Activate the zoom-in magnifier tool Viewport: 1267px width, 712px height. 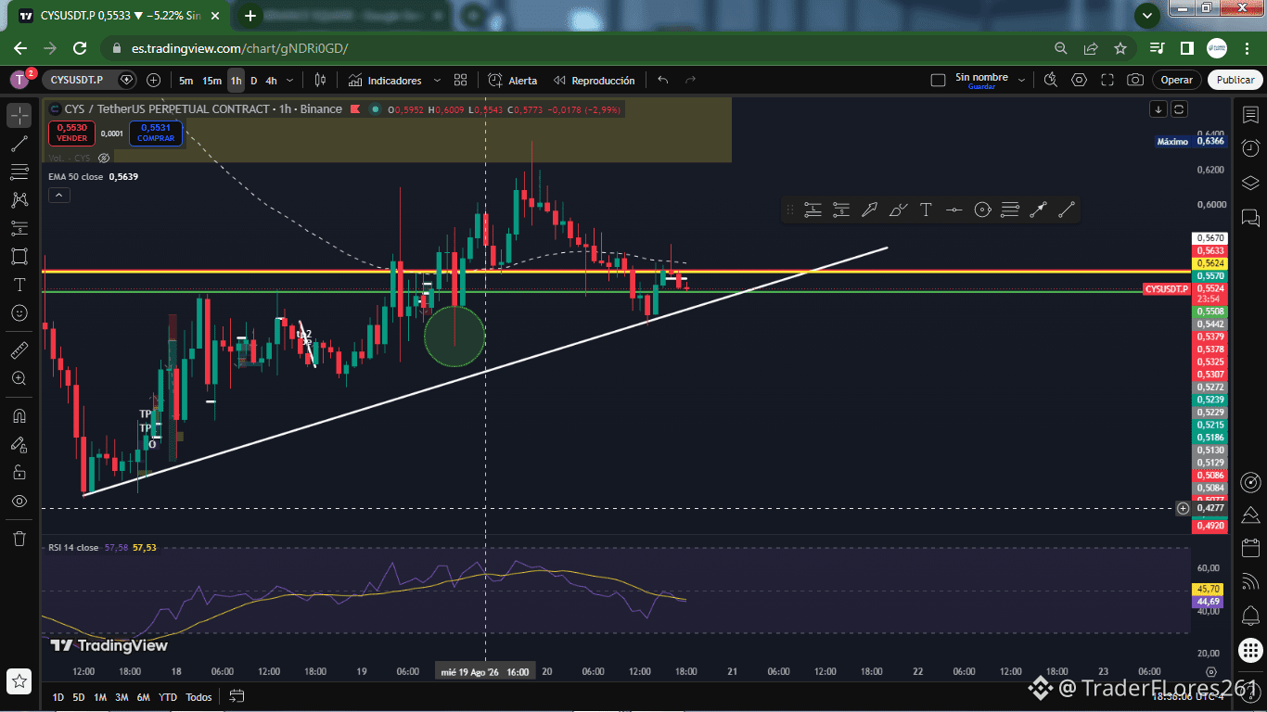[x=19, y=378]
